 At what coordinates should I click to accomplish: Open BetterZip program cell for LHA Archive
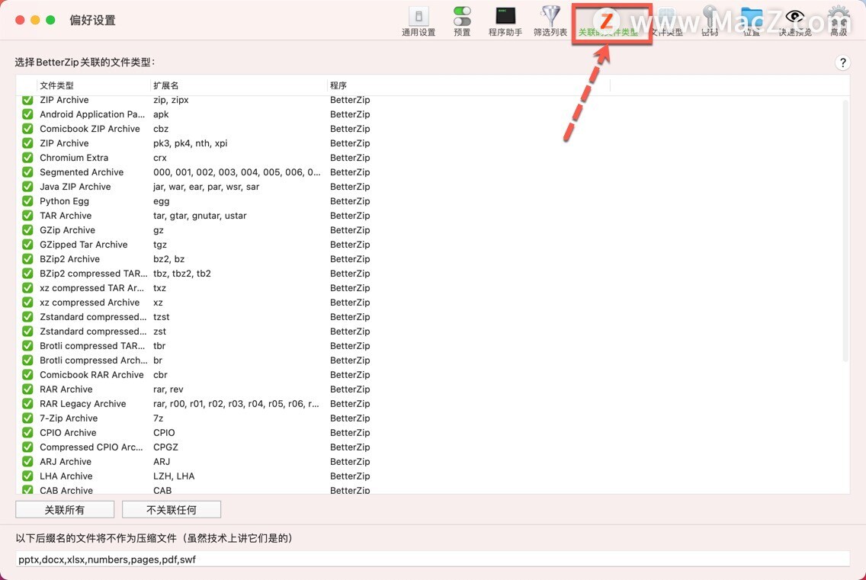pyautogui.click(x=350, y=476)
